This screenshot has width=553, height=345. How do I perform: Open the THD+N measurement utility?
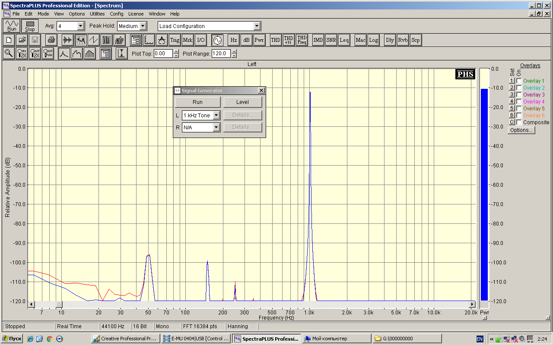pos(289,40)
